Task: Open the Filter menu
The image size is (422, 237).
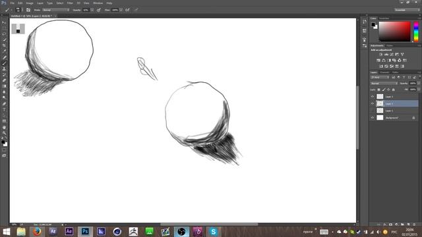Action: coord(70,3)
